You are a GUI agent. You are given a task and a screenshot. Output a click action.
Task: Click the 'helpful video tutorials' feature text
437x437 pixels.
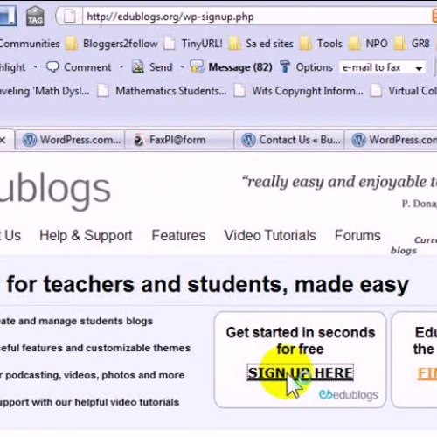(x=127, y=402)
